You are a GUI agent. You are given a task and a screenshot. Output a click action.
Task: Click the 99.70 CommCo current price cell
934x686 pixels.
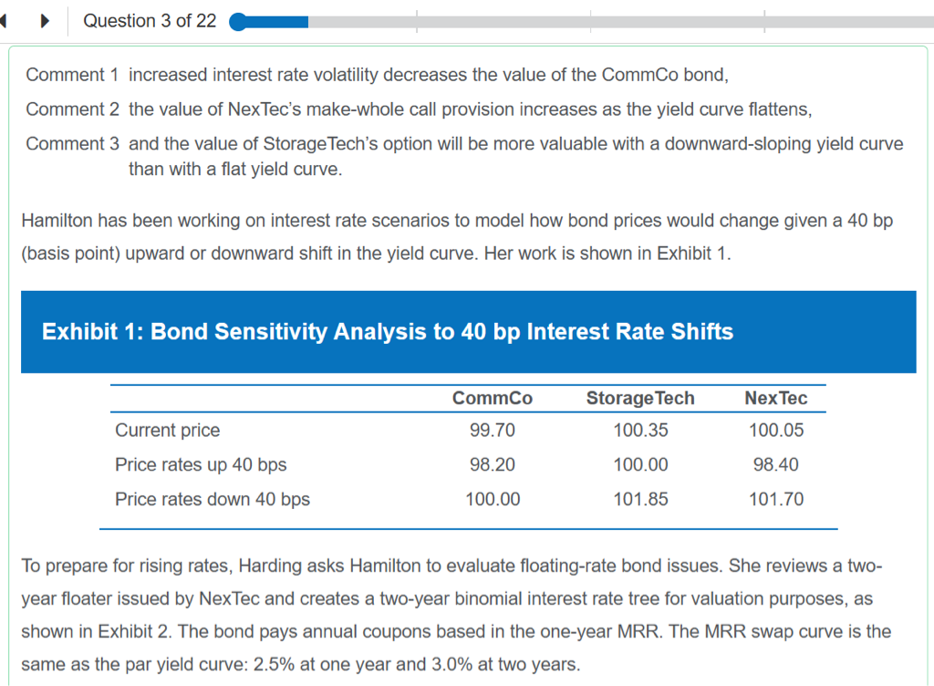tap(493, 431)
